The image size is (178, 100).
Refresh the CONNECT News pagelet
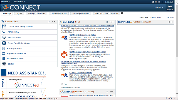pos(107,22)
